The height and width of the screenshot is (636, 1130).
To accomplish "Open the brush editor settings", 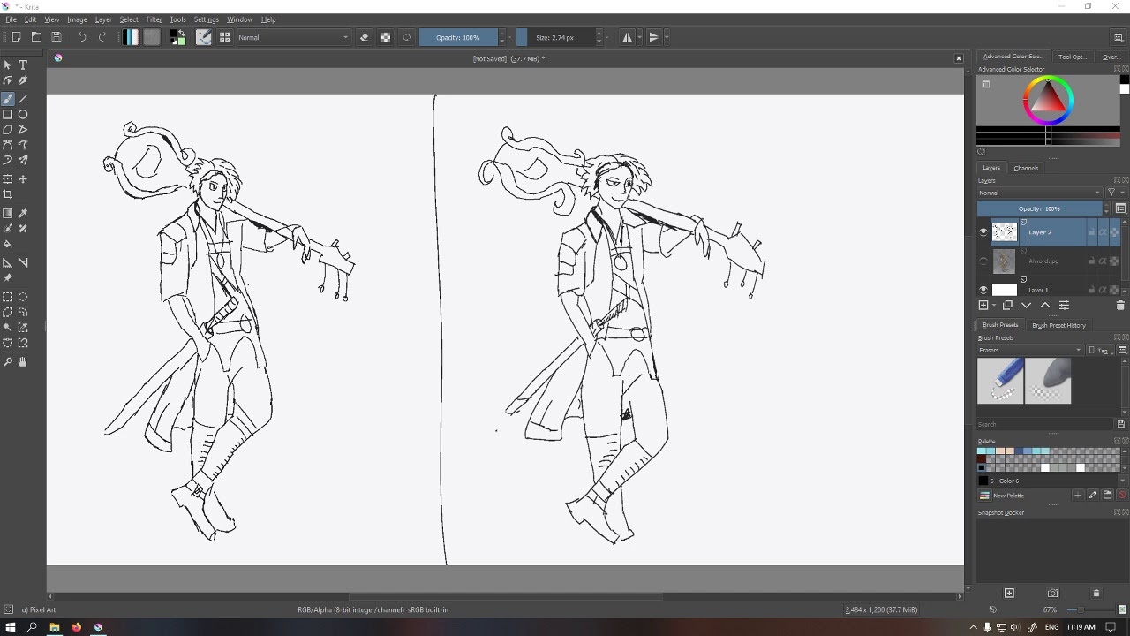I will pos(204,37).
